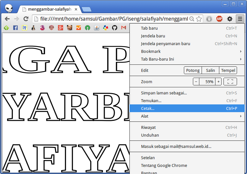Viewport: 247px width, 174px height.
Task: Toggle fullscreen mode from Zoom row
Action: click(x=230, y=82)
